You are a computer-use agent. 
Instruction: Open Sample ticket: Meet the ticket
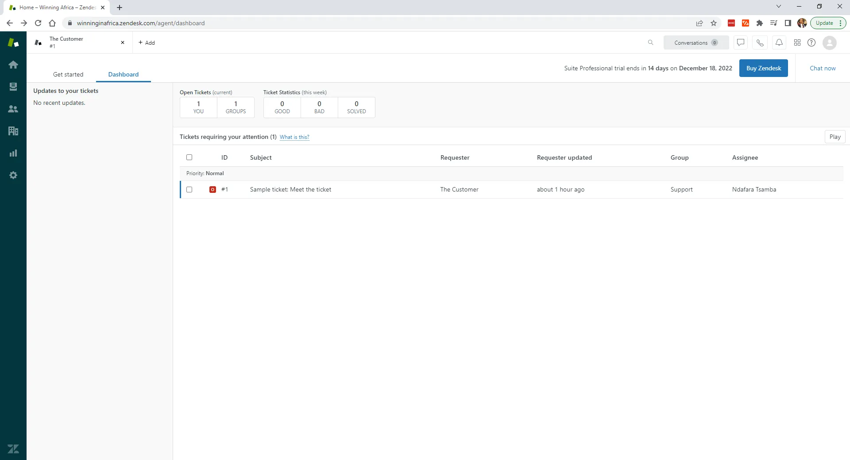coord(290,189)
